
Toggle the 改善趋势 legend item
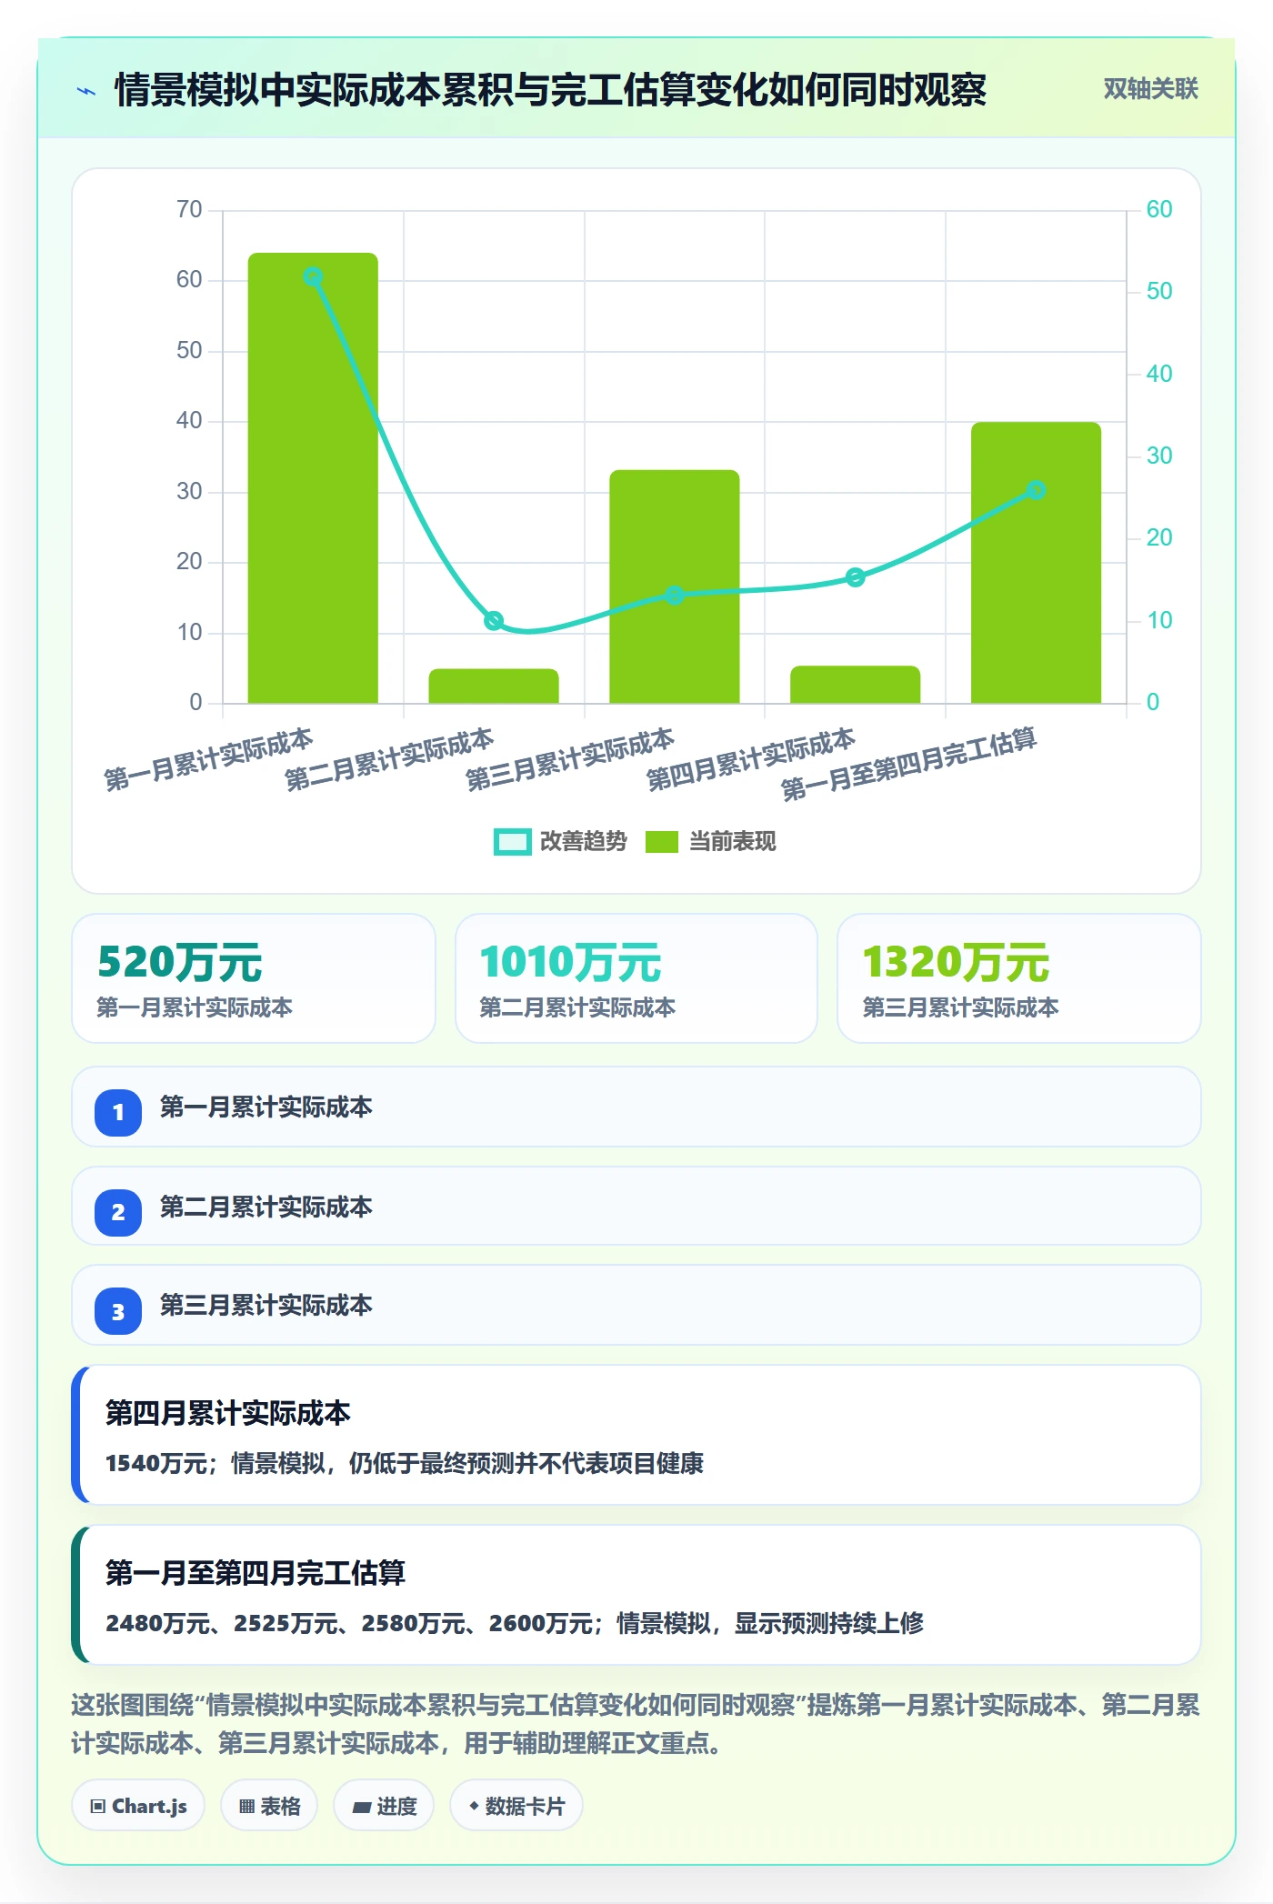[x=560, y=842]
